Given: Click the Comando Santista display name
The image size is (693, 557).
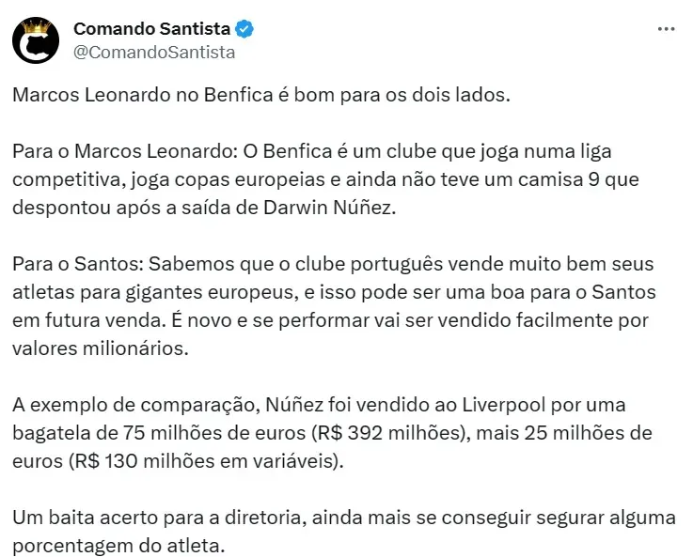Looking at the screenshot, I should click(152, 29).
